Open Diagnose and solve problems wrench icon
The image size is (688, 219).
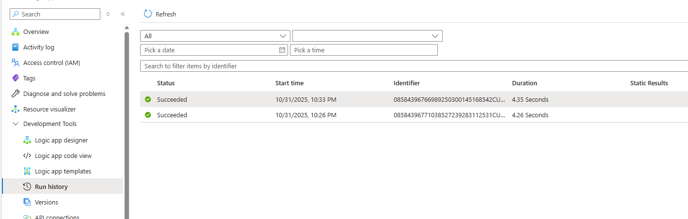point(16,94)
